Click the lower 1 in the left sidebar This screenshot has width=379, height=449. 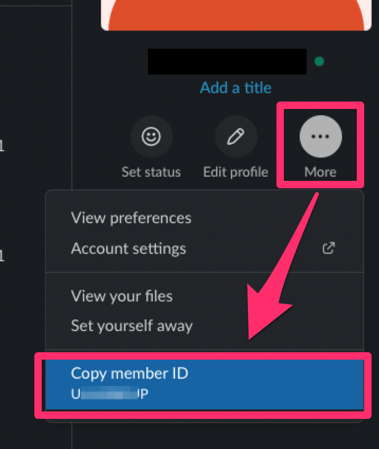coord(2,256)
